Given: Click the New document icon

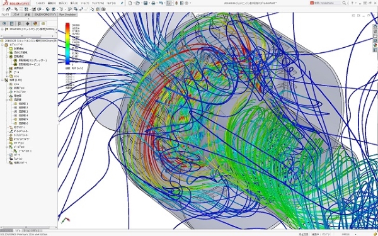Looking at the screenshot, I should coord(130,3).
